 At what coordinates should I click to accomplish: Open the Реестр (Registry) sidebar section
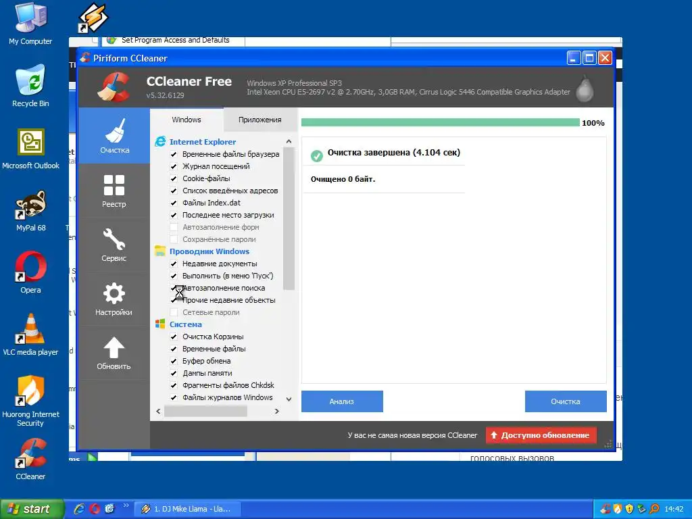click(114, 191)
